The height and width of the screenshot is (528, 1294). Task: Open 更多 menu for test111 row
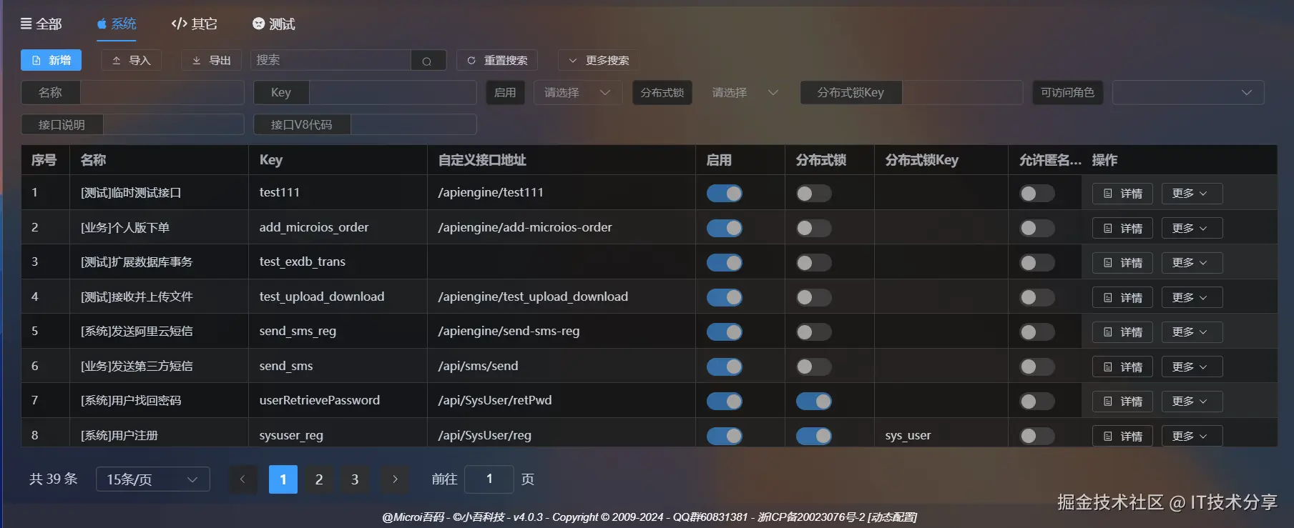[x=1192, y=194]
